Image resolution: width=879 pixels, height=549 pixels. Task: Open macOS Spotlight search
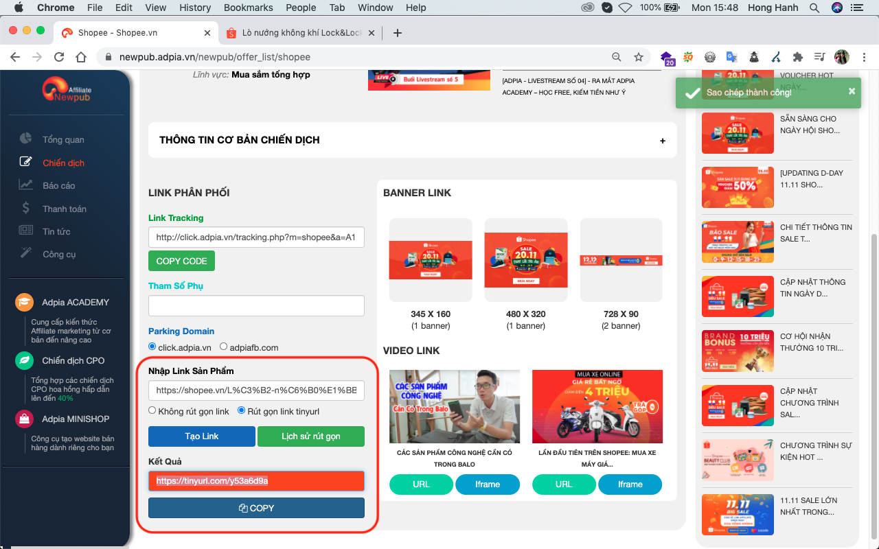pyautogui.click(x=814, y=8)
